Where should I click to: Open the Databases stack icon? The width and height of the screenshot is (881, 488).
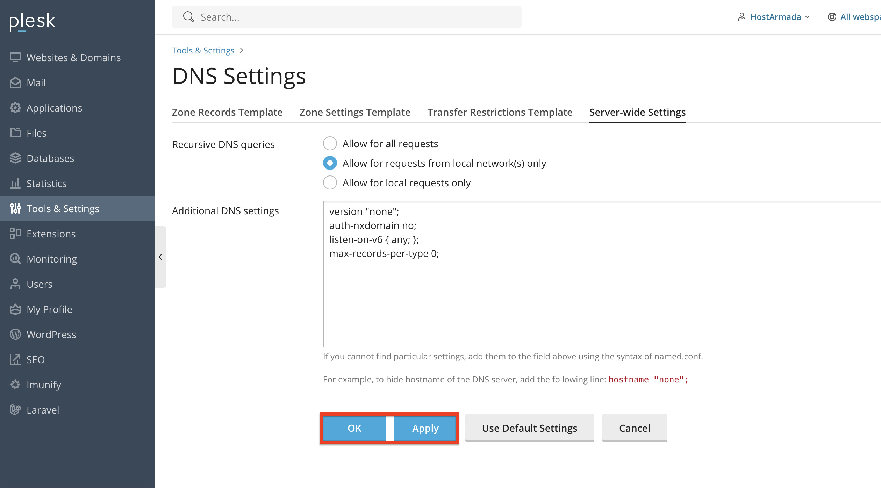[15, 158]
